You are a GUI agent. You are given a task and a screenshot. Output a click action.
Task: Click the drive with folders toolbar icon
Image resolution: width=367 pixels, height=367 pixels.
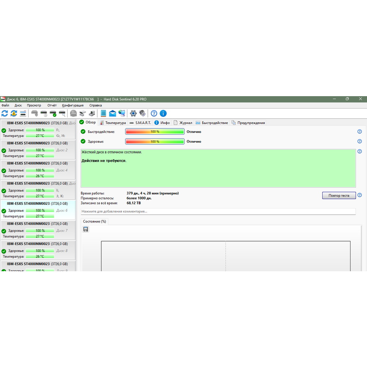[x=83, y=113]
